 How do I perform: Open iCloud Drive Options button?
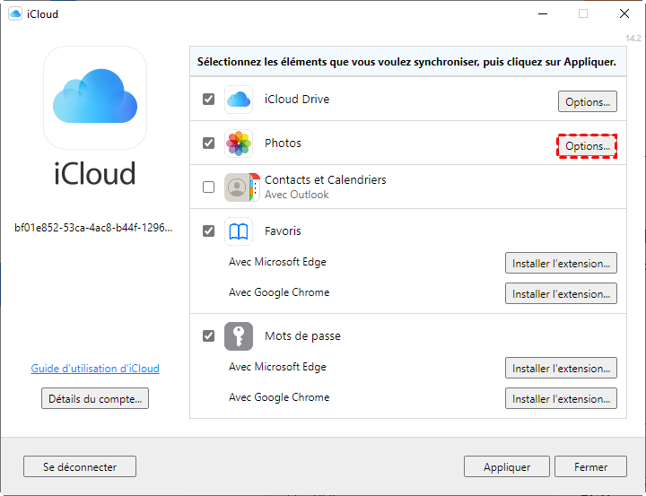(x=588, y=101)
